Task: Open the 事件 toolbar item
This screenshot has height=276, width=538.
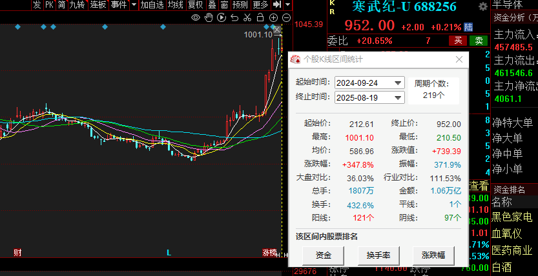Action: [119, 5]
